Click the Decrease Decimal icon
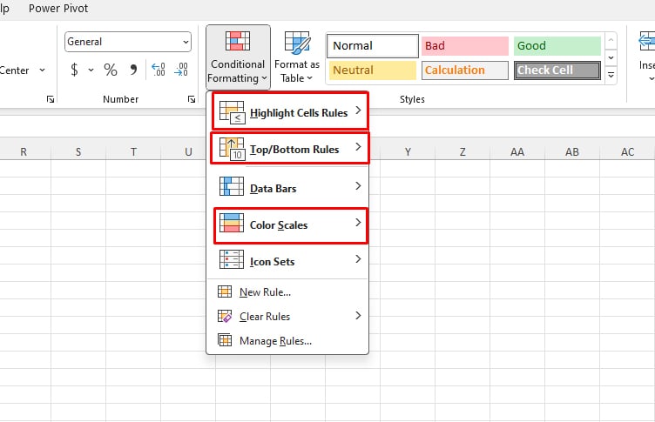The image size is (655, 422). (x=181, y=70)
